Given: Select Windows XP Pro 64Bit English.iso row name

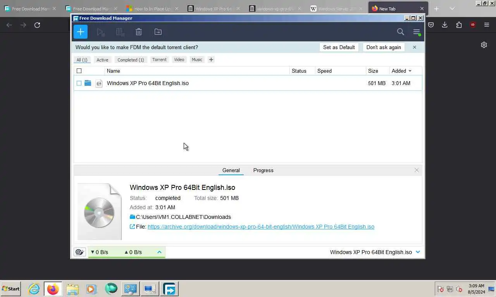Looking at the screenshot, I should [148, 83].
